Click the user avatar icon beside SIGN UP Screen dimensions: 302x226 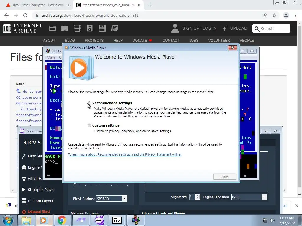[175, 28]
